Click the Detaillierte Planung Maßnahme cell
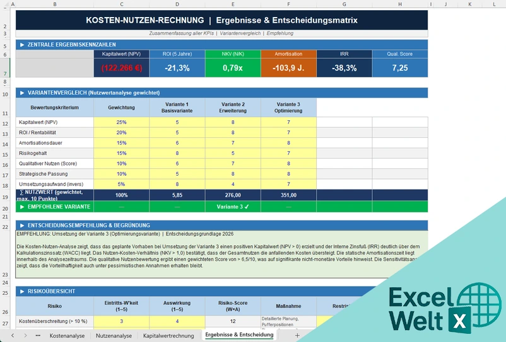 (288, 321)
